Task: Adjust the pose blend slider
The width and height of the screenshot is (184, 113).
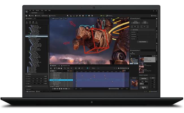Action: pyautogui.click(x=144, y=84)
